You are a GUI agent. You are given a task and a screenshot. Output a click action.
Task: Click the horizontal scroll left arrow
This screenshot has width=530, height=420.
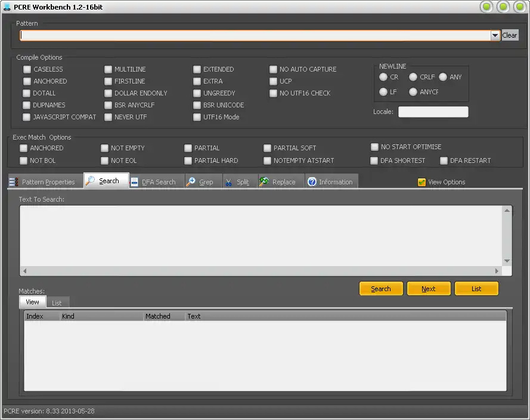(24, 271)
